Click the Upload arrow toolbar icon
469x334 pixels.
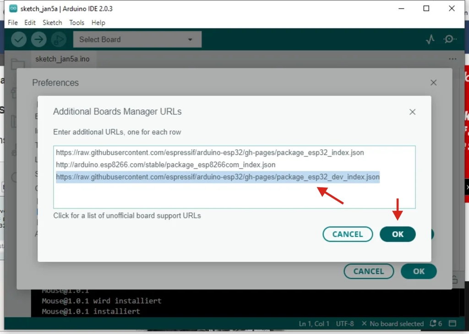(x=39, y=39)
